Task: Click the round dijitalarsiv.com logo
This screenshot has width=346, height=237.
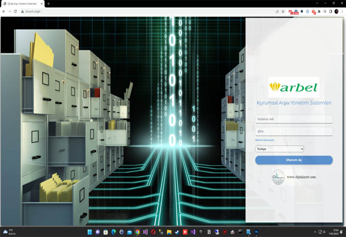Action: point(278,177)
